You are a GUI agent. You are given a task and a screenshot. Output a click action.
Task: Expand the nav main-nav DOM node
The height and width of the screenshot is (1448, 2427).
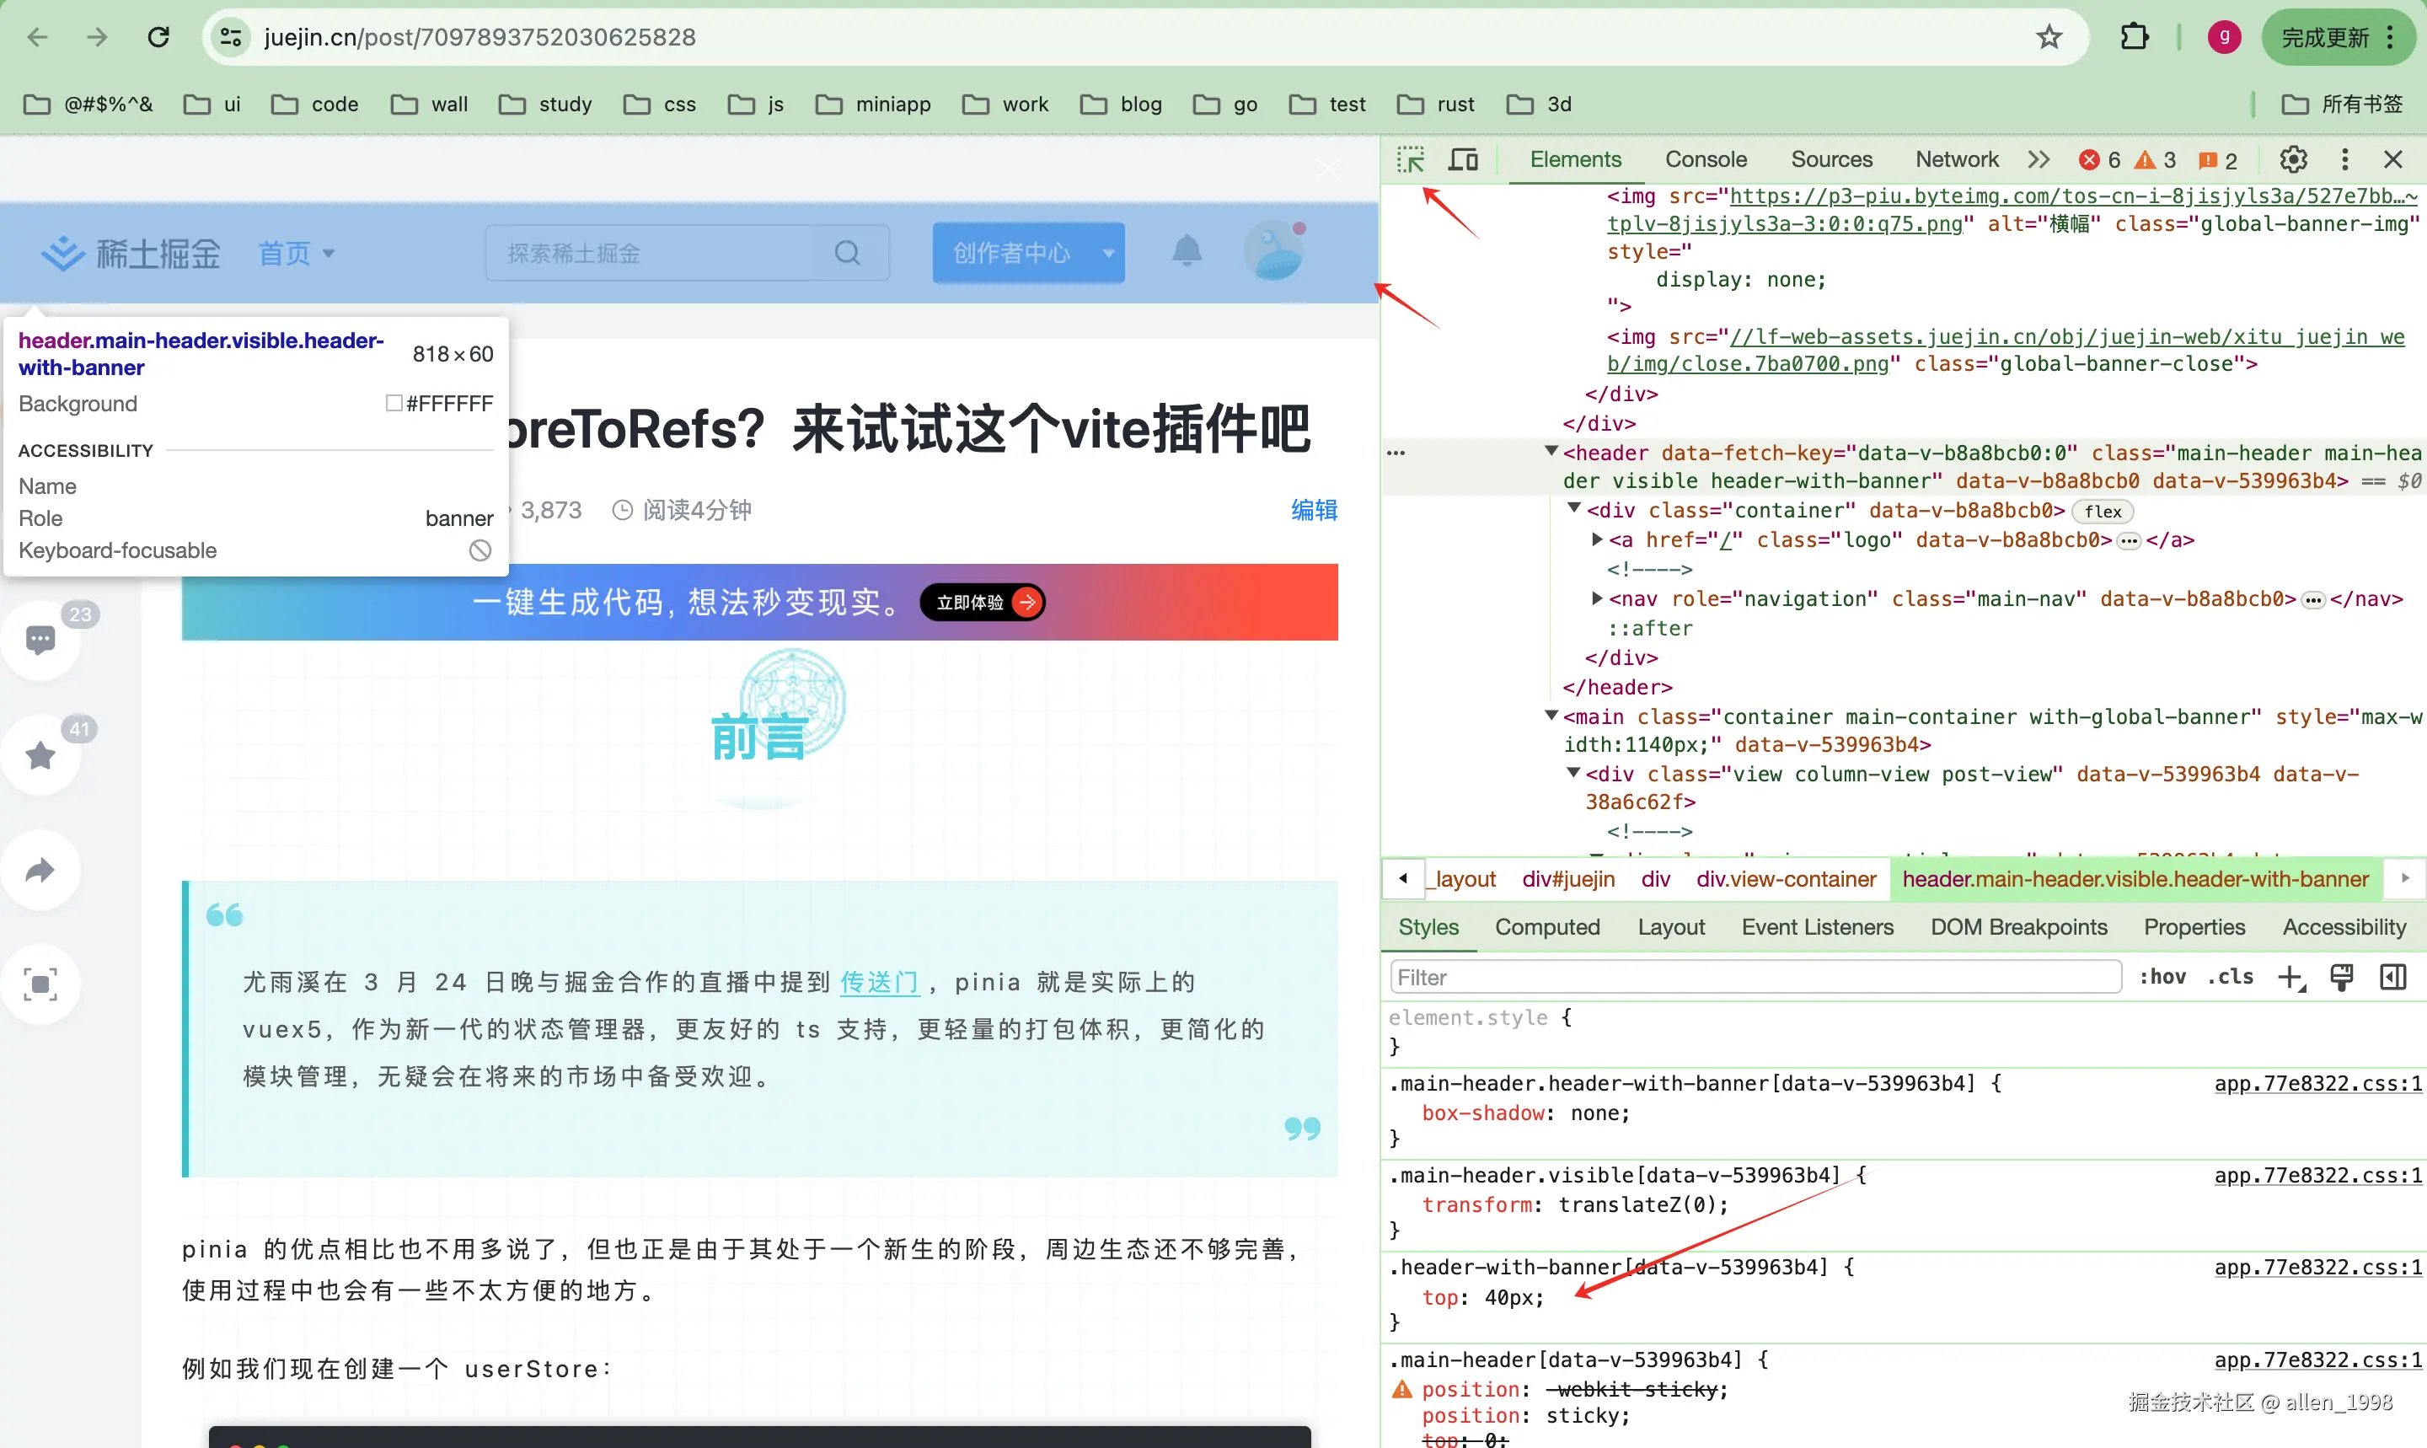pyautogui.click(x=1597, y=598)
